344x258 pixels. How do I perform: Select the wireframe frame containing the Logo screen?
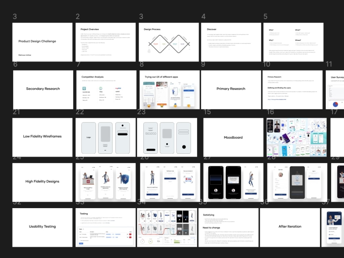click(x=106, y=137)
